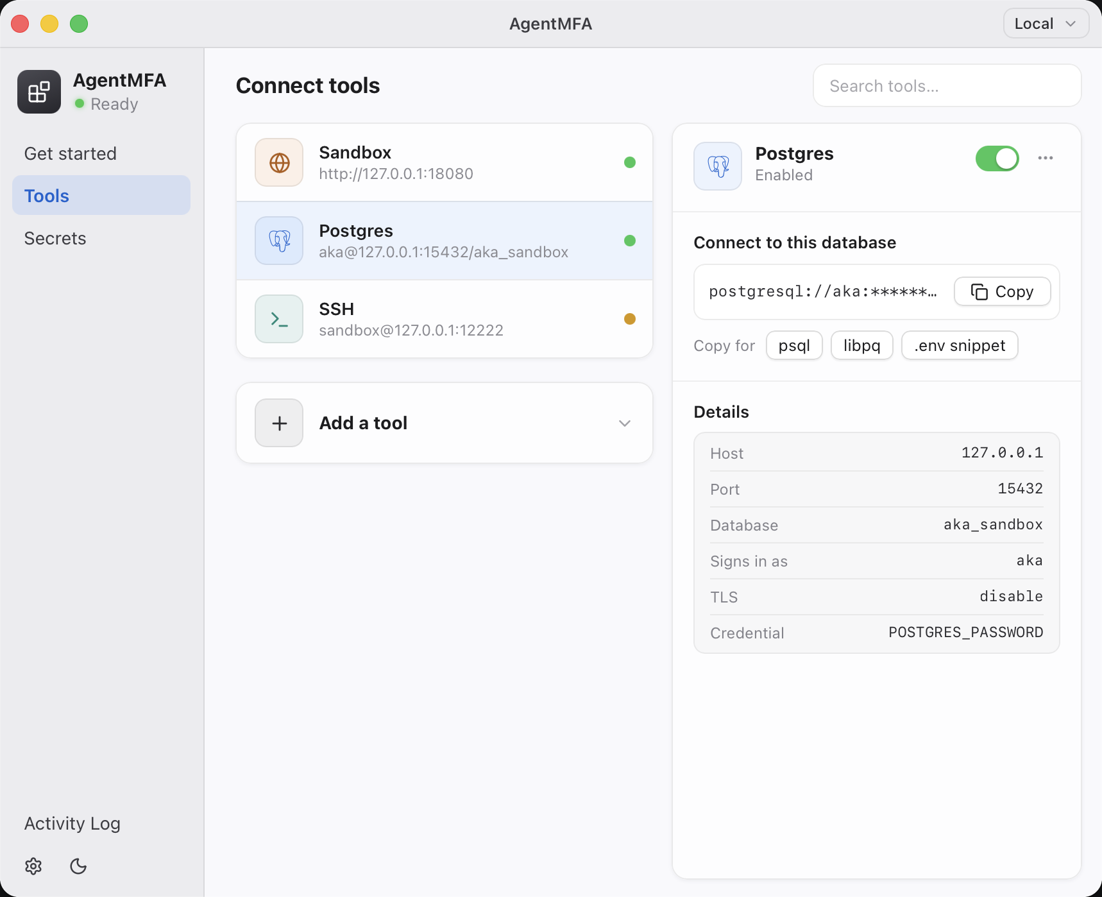This screenshot has width=1102, height=897.
Task: Click the green macOS zoom window button
Action: 79,24
